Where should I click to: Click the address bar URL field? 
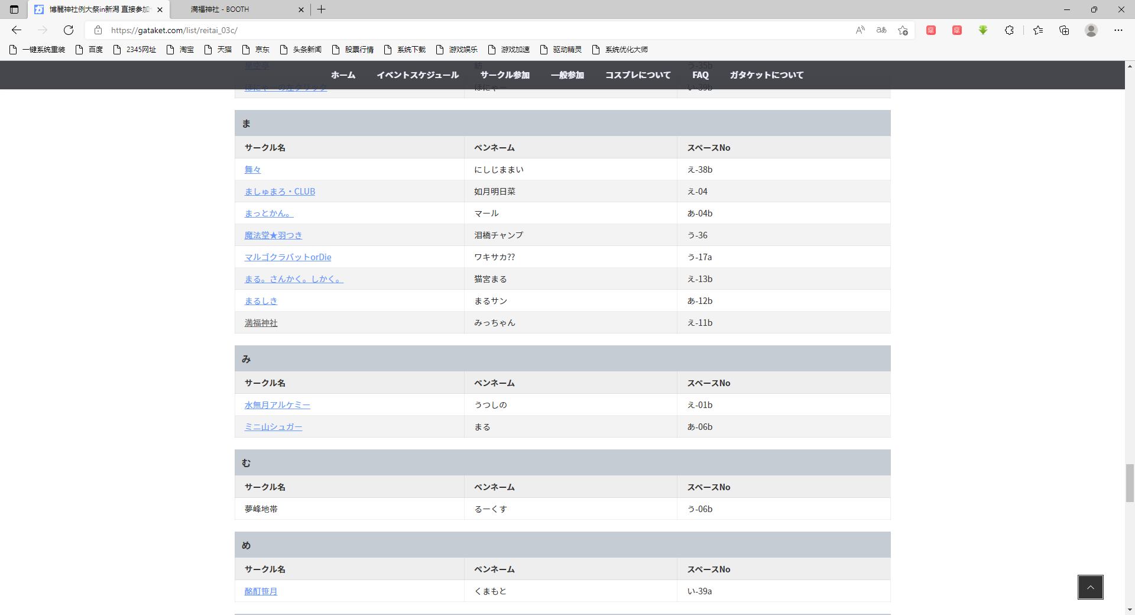(x=473, y=30)
